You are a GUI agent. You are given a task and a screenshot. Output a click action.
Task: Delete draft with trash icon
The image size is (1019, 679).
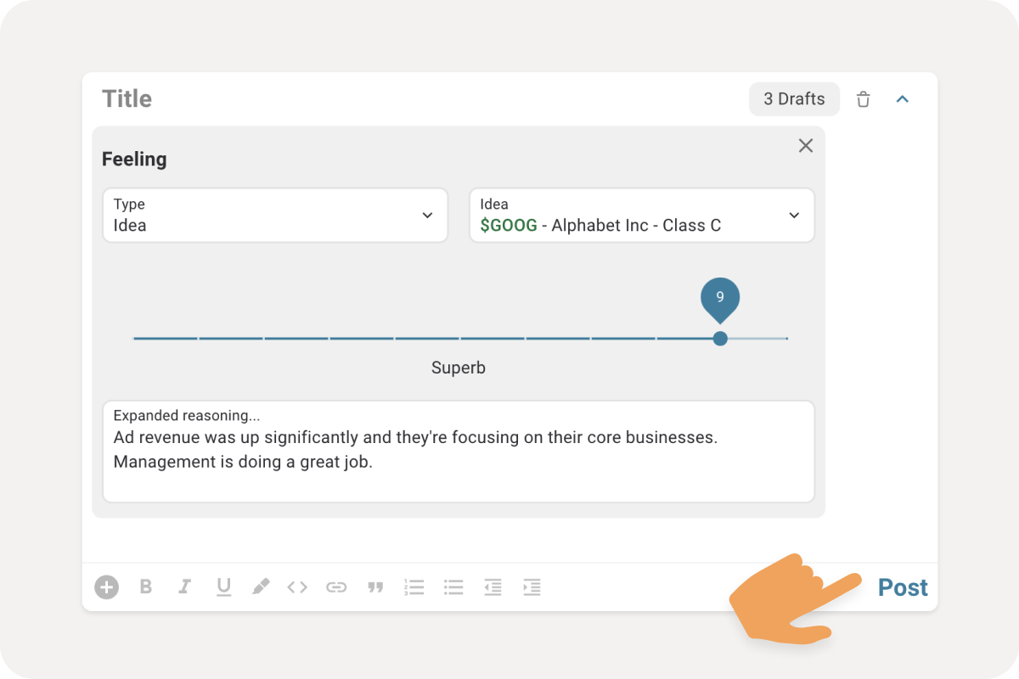[864, 99]
